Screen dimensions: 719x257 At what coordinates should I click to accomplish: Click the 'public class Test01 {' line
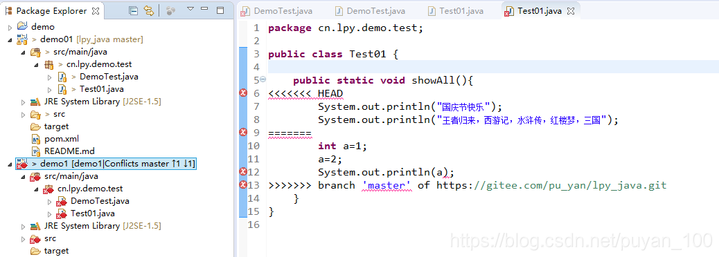pos(333,55)
